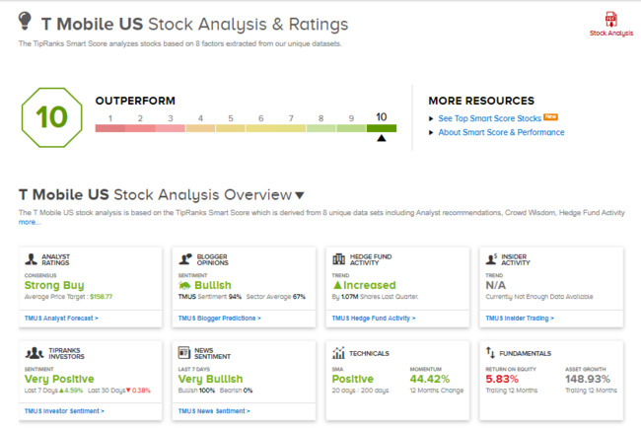View TMUS Blogger Predictions

point(219,319)
